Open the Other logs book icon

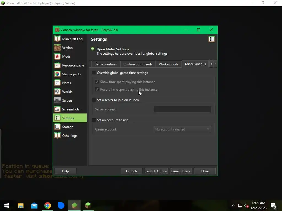pos(57,135)
